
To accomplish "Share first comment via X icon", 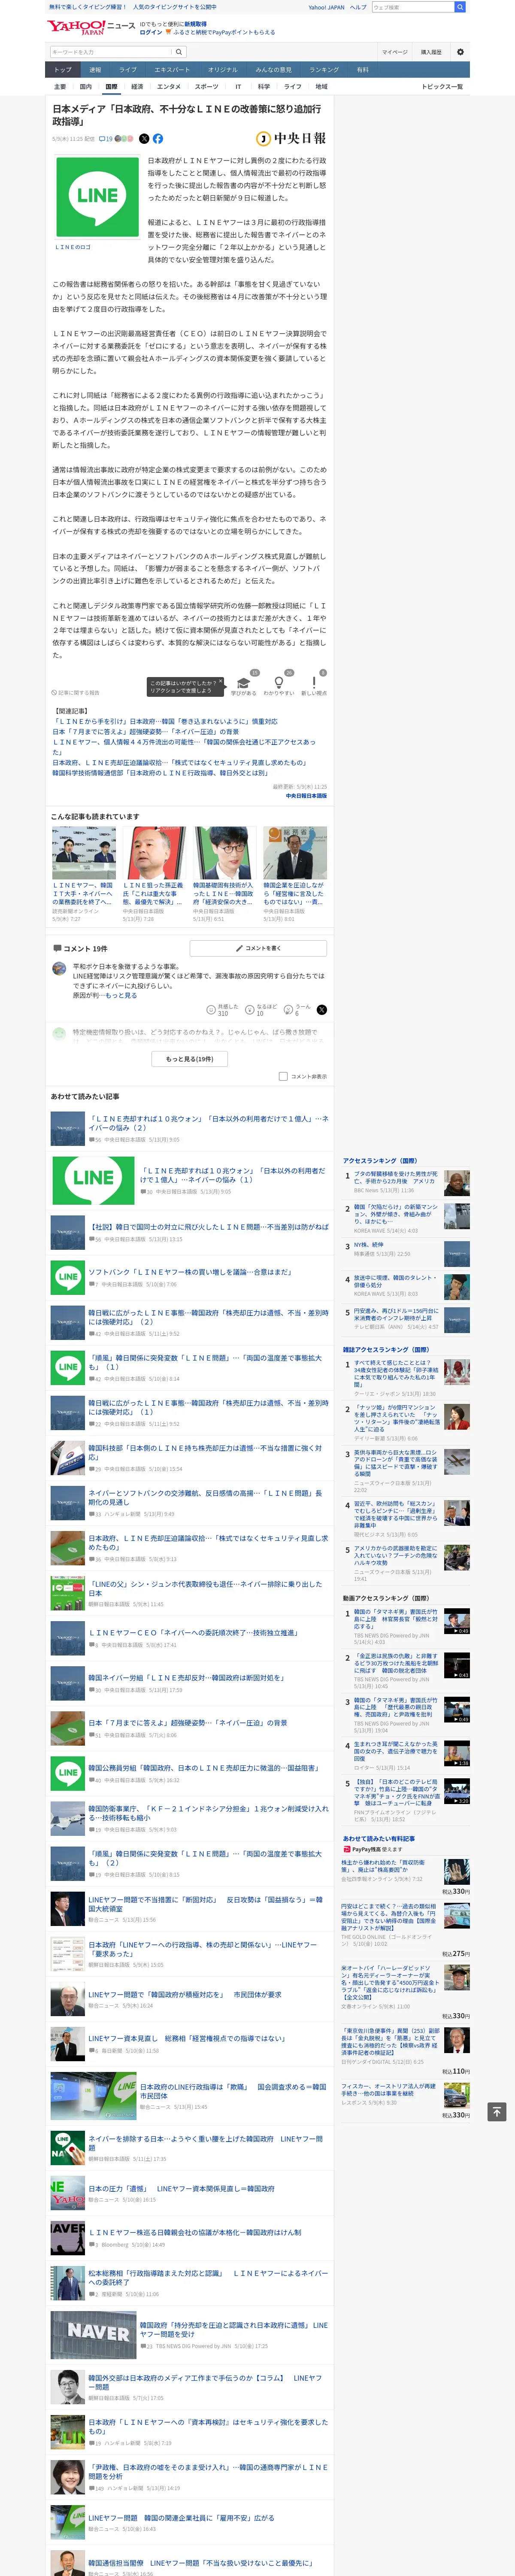I will coord(321,1010).
